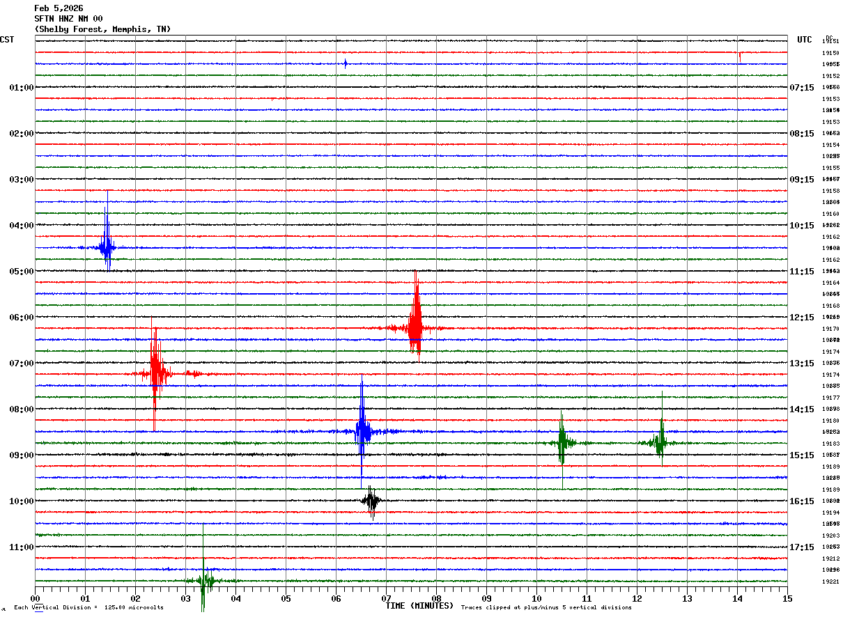843x617 pixels.
Task: Click 'Each Vertical Division = 125.00 microvolts' note
Action: coord(88,608)
